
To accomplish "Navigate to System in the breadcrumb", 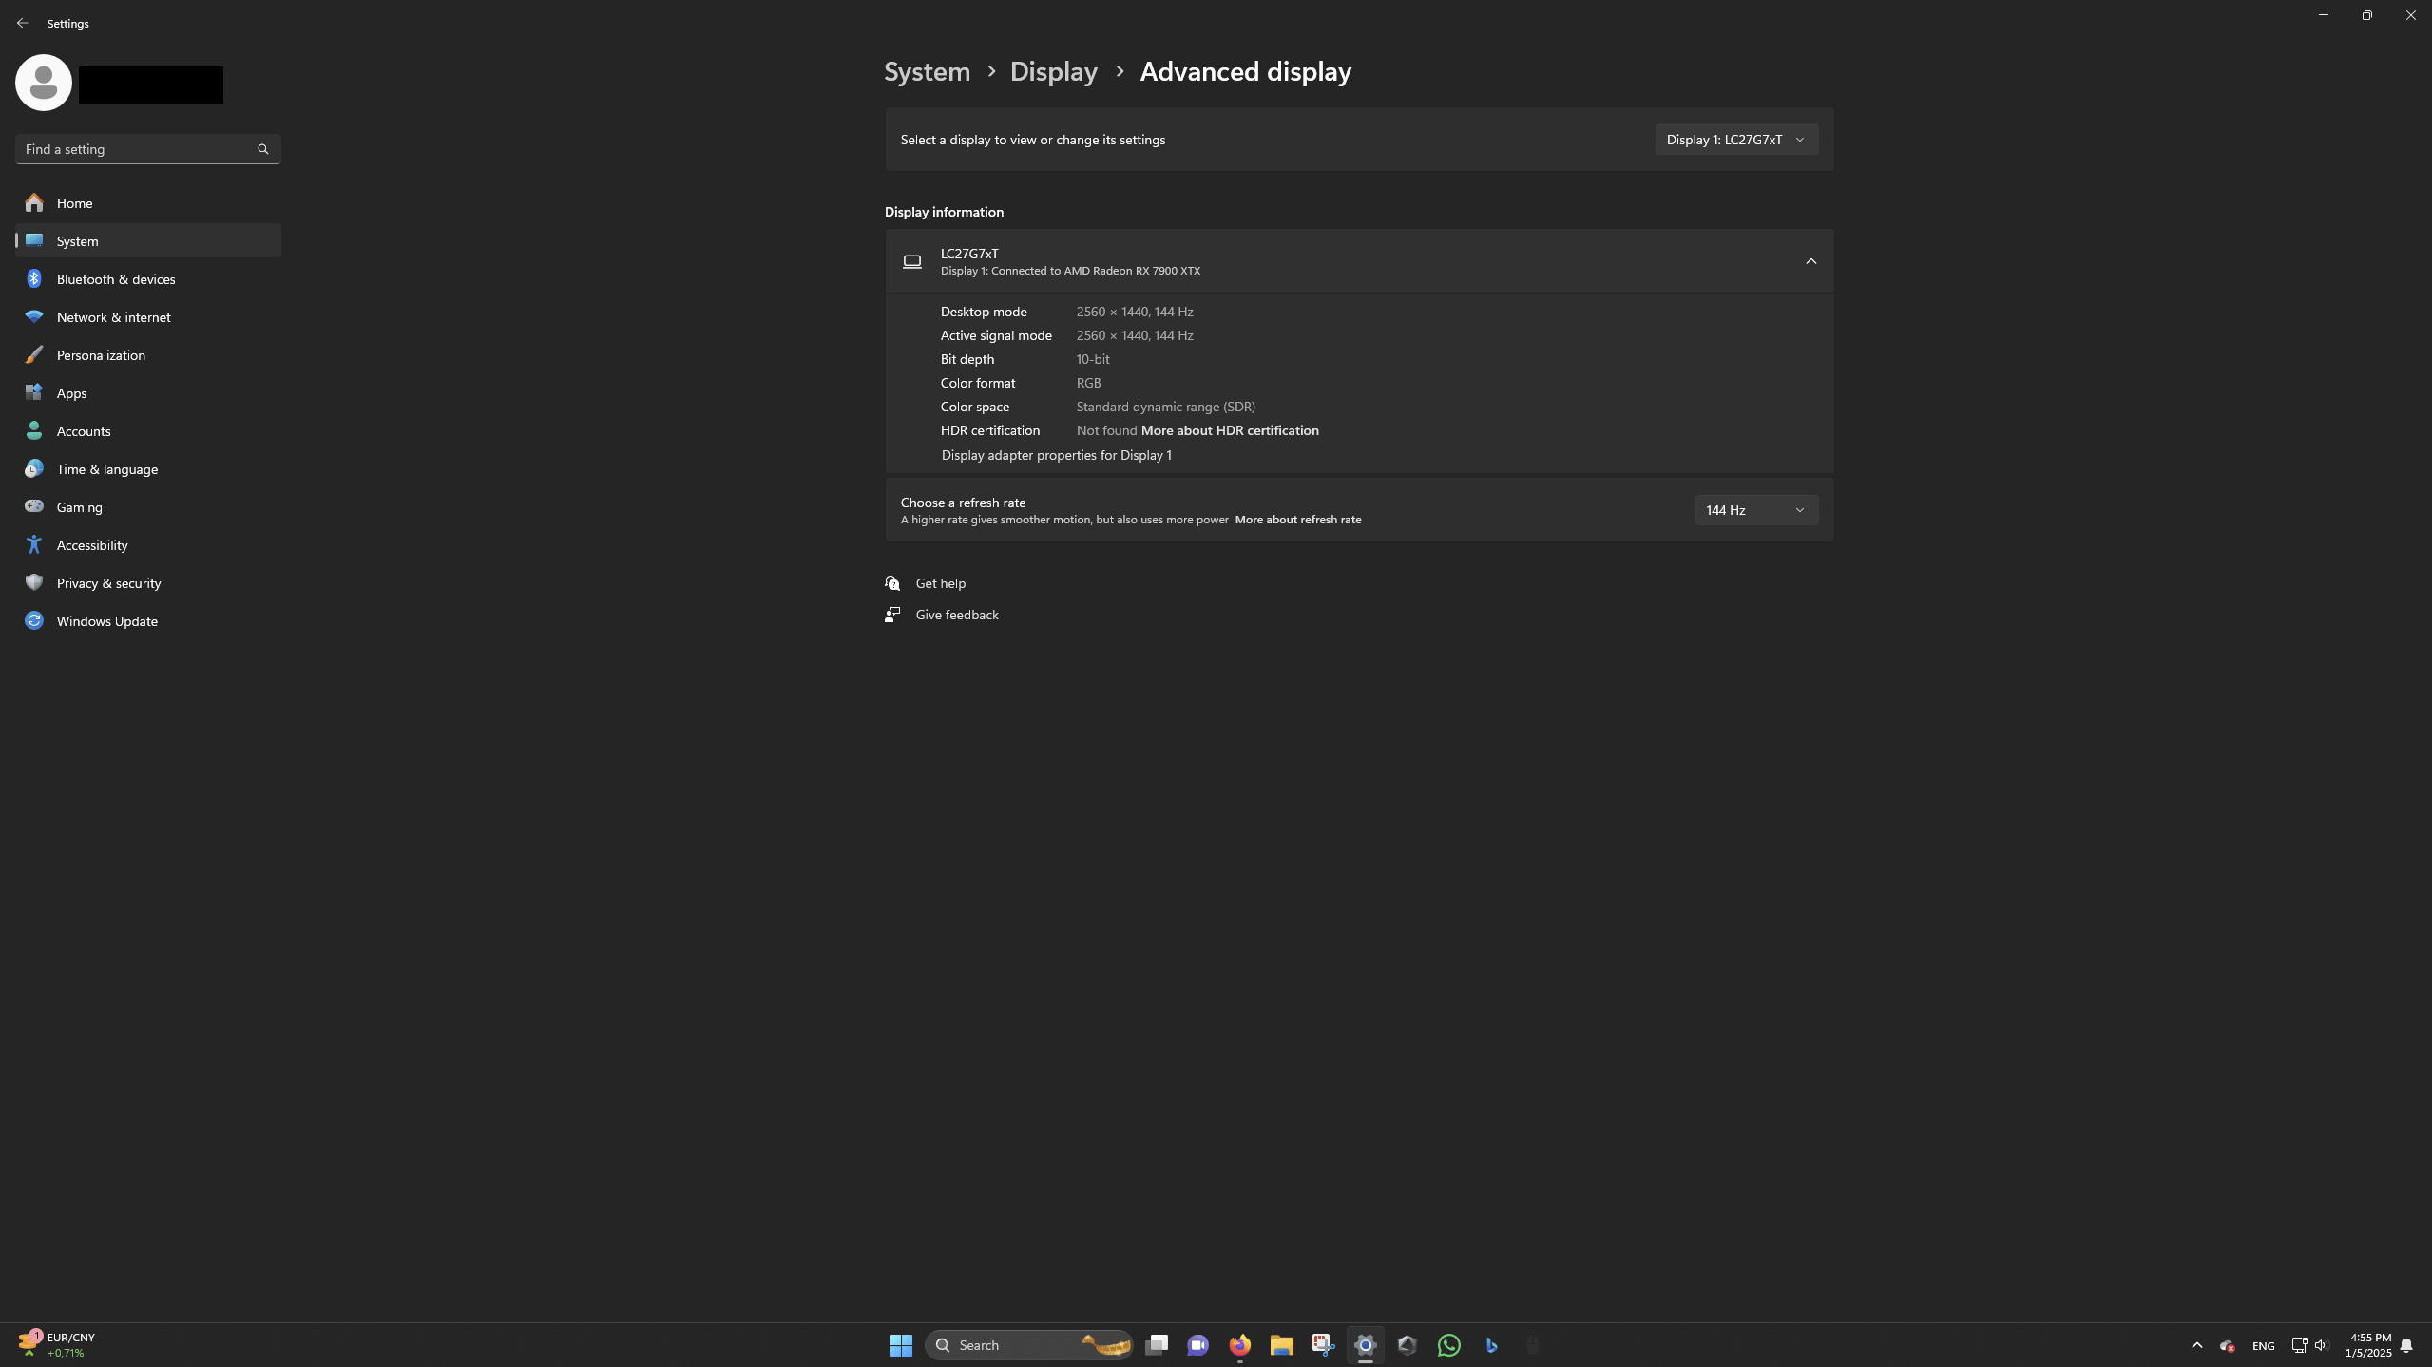I will [927, 71].
